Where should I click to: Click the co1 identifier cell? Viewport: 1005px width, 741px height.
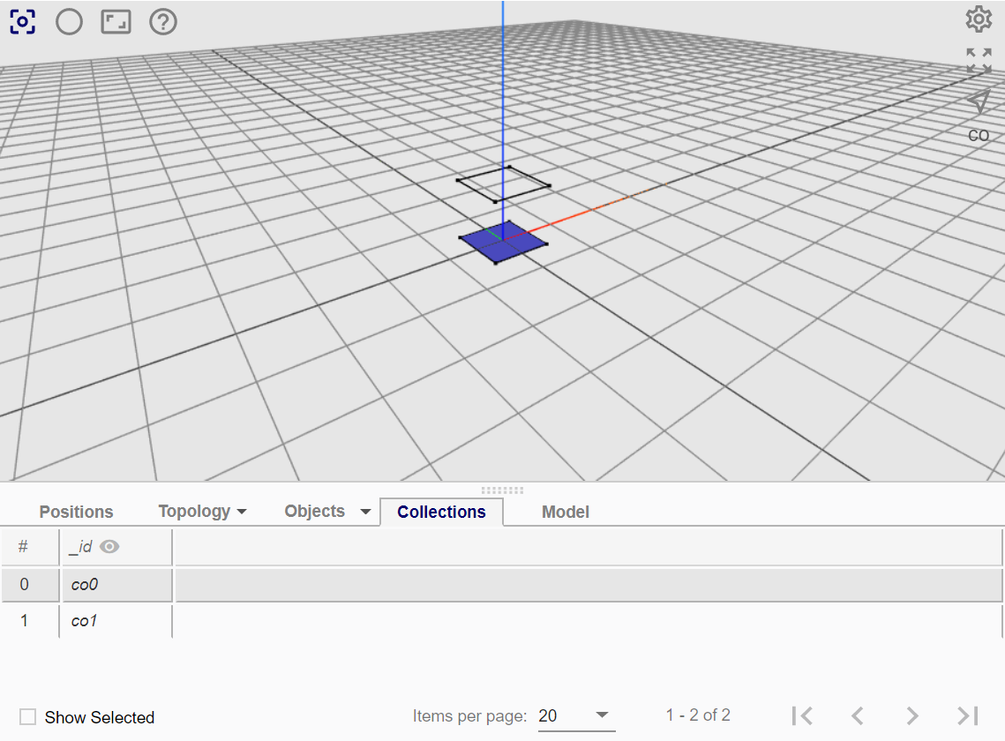(x=84, y=621)
